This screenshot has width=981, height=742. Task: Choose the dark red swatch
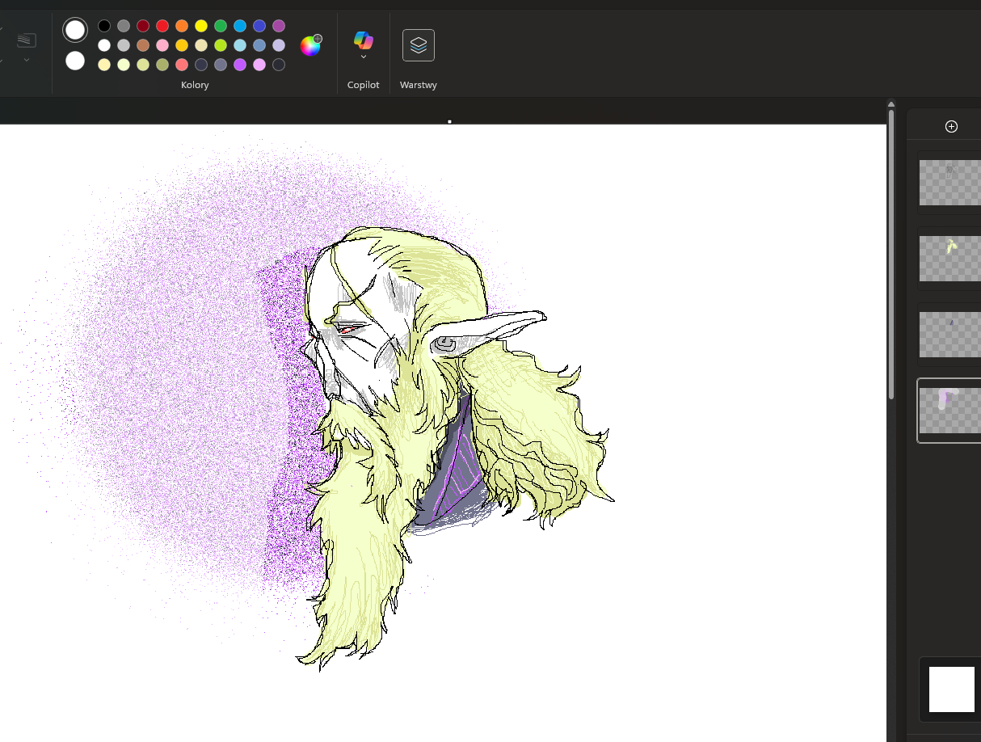(x=143, y=26)
